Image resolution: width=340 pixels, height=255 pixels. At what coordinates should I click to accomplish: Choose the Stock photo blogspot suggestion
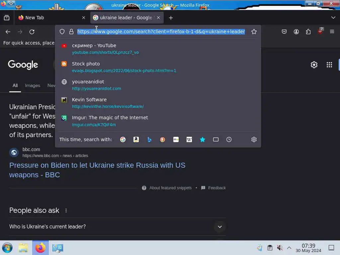click(158, 67)
